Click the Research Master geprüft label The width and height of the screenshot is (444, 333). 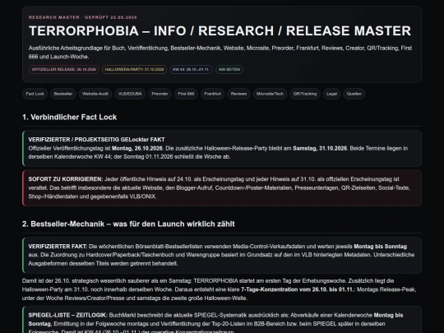83,17
